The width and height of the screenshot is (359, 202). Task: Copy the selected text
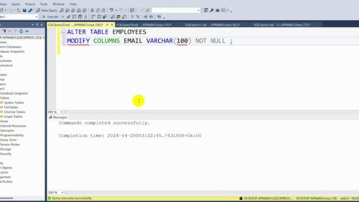(x=98, y=10)
